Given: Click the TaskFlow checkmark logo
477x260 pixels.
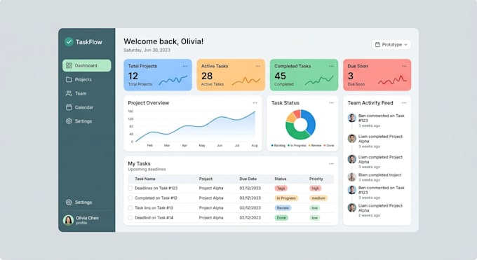Looking at the screenshot, I should point(69,42).
